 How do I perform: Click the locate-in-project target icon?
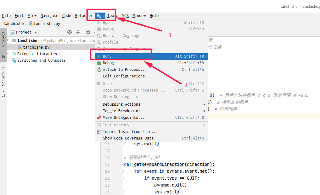click(x=70, y=32)
